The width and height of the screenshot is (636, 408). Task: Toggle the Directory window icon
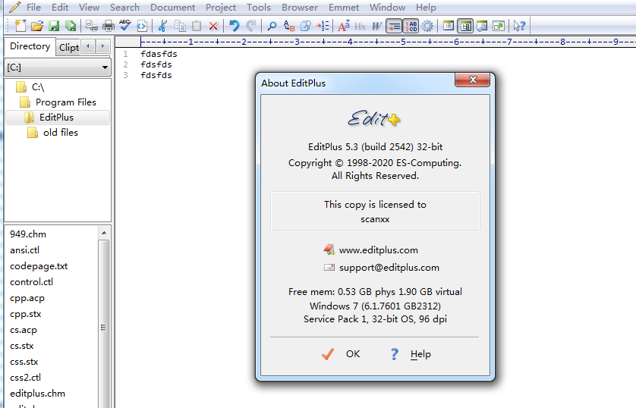(465, 26)
